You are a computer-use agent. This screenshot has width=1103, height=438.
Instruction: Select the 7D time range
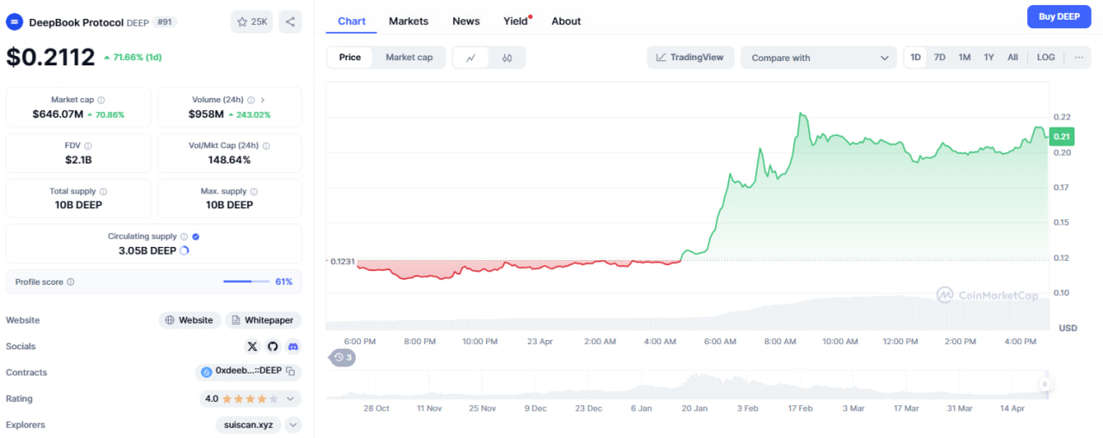pyautogui.click(x=940, y=58)
